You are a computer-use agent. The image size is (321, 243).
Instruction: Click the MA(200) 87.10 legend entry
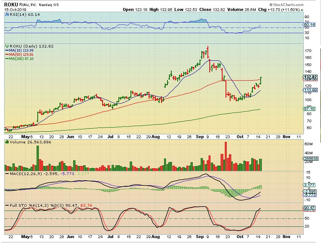(19, 58)
